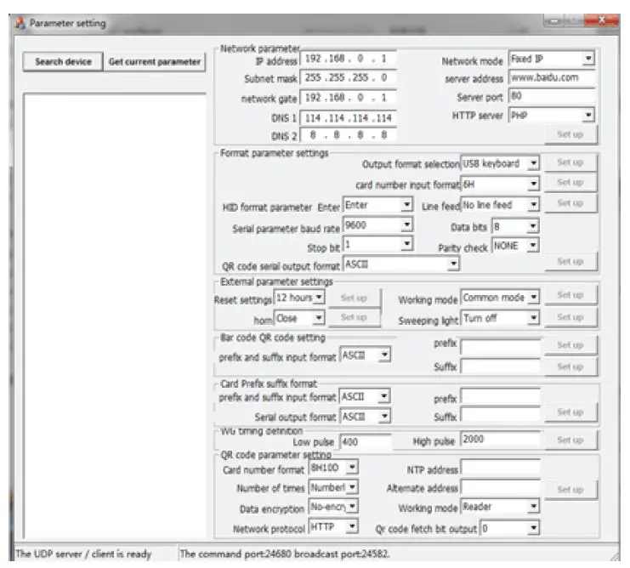This screenshot has width=630, height=568.
Task: Open the Network mode dropdown
Action: coord(588,59)
